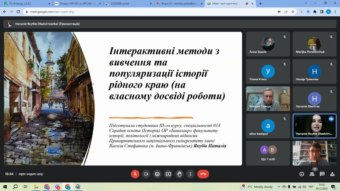340x191 pixels.
Task: Raise hand in the meeting
Action: point(179,174)
